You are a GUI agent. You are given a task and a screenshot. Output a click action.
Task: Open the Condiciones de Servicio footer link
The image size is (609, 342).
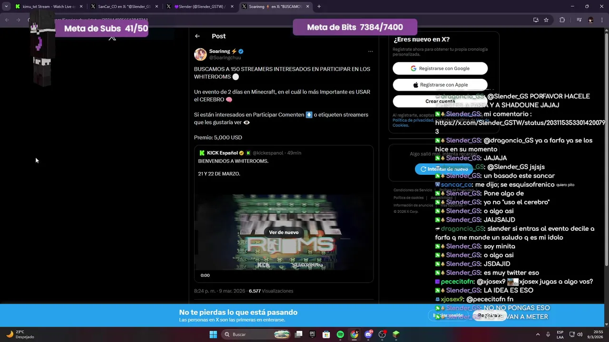pos(413,190)
